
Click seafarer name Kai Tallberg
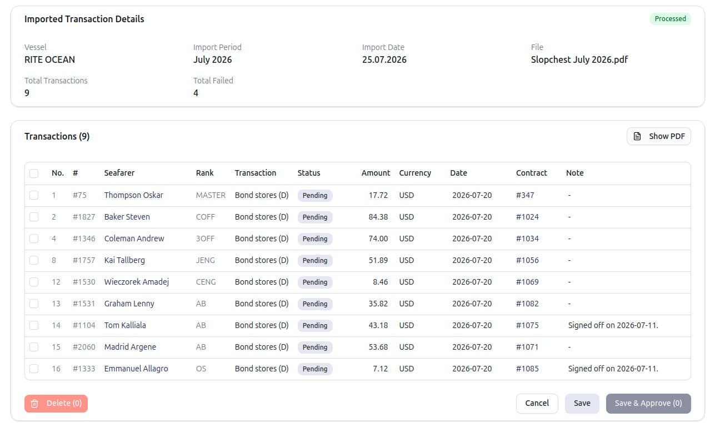124,260
